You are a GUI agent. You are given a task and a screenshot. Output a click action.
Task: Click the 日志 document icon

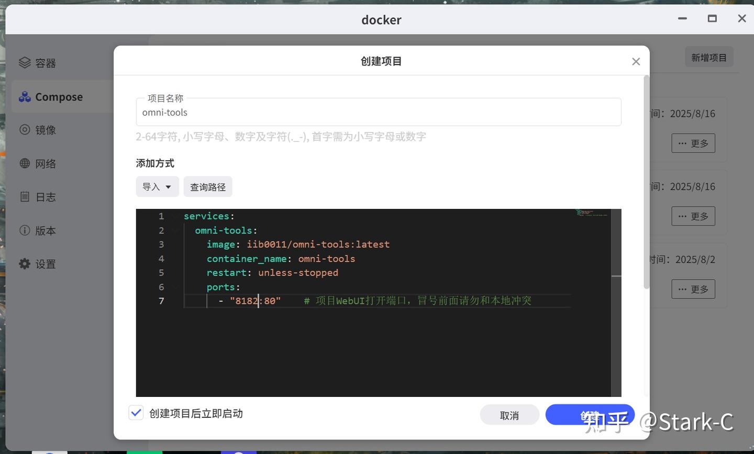click(x=25, y=196)
